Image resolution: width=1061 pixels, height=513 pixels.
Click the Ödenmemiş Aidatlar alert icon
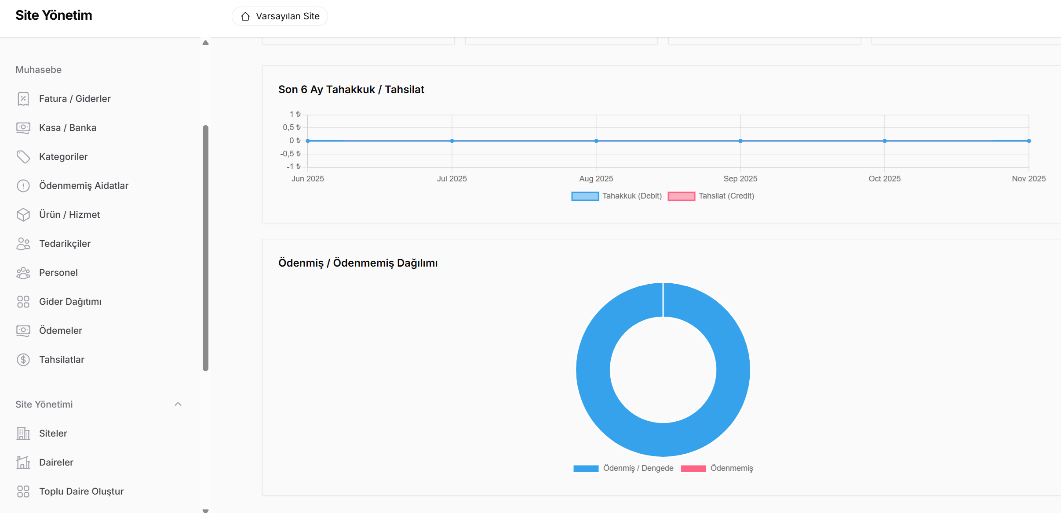coord(23,186)
